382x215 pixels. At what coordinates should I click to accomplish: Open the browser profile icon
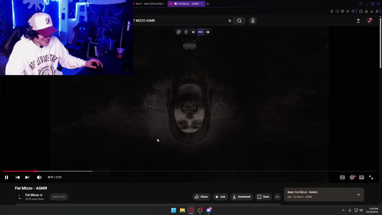point(366,11)
